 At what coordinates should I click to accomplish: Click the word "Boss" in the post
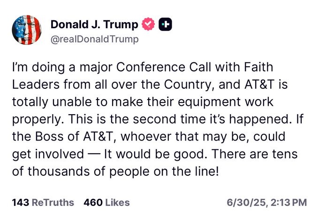tap(49, 137)
